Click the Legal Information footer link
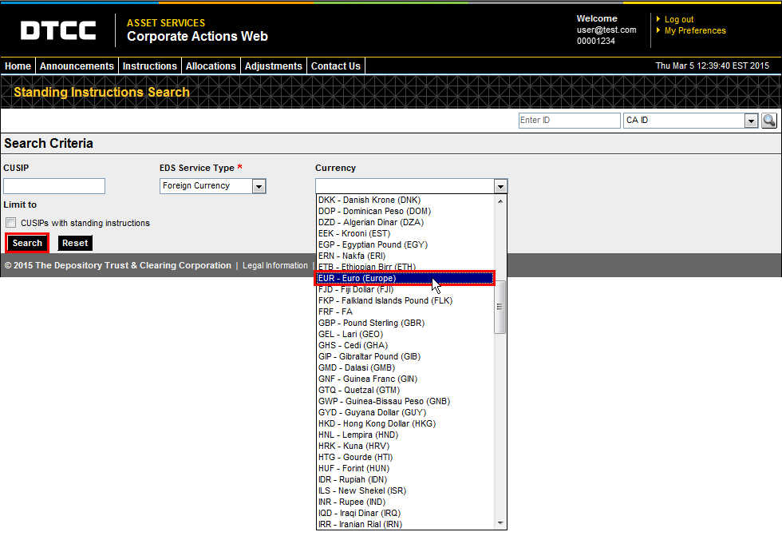This screenshot has width=782, height=536. pyautogui.click(x=274, y=265)
